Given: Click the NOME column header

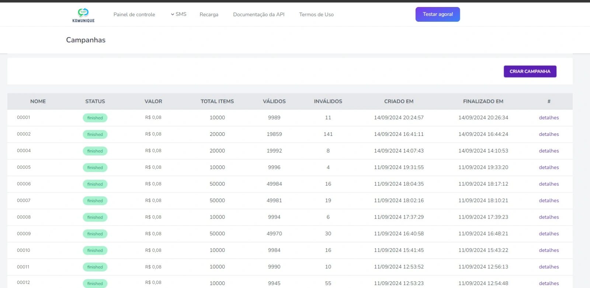Looking at the screenshot, I should 38,101.
